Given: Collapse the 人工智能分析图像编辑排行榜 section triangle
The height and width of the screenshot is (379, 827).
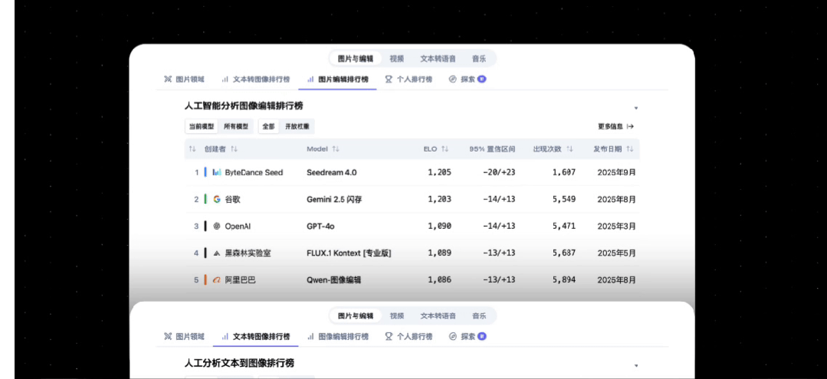Looking at the screenshot, I should (x=635, y=108).
